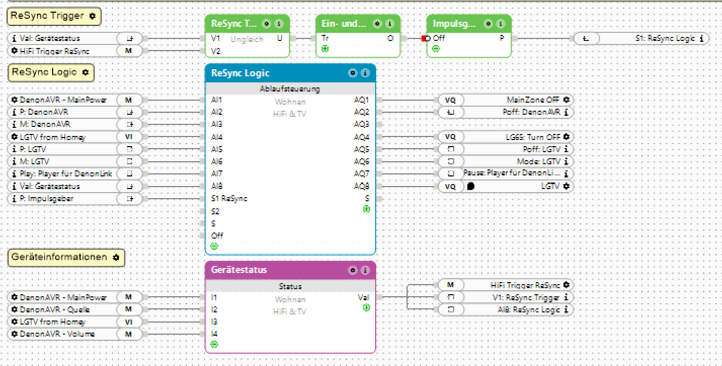Screen dimensions: 722x366
Task: Click the gear icon on ReSync Trigger note
Action: [92, 16]
